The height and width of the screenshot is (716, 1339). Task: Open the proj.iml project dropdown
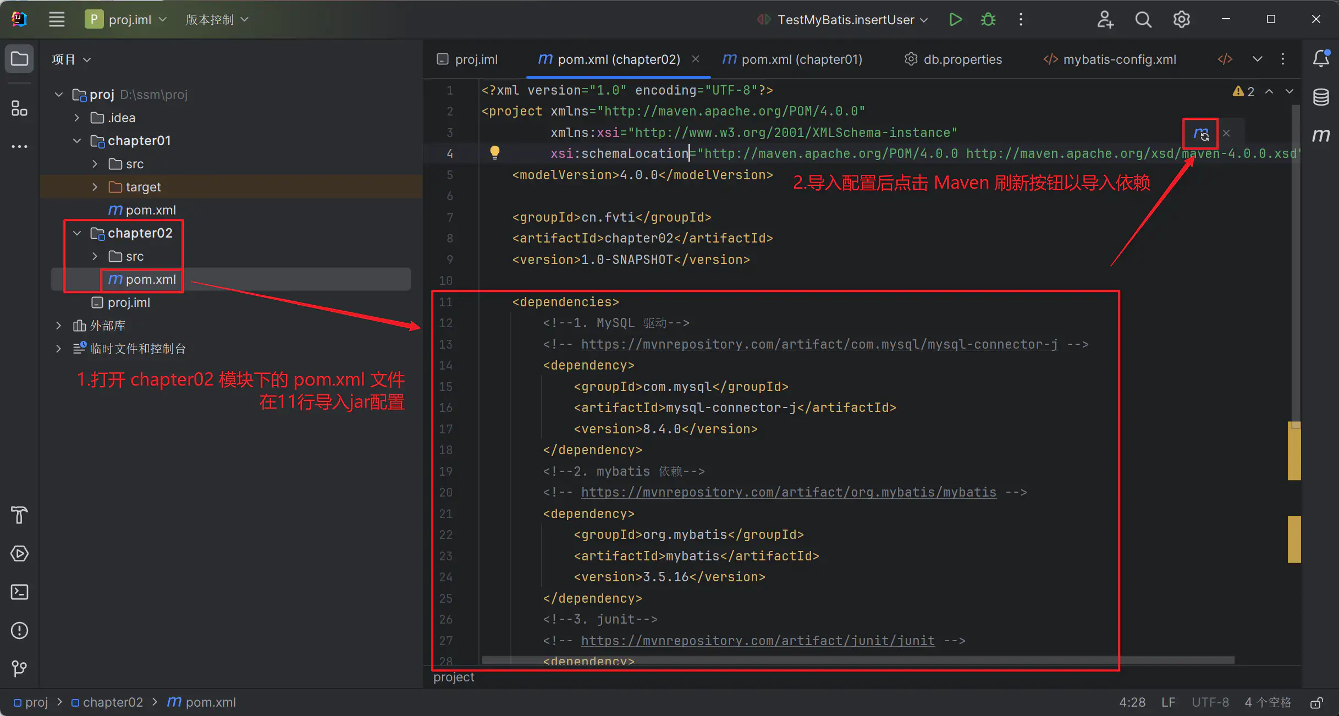126,20
